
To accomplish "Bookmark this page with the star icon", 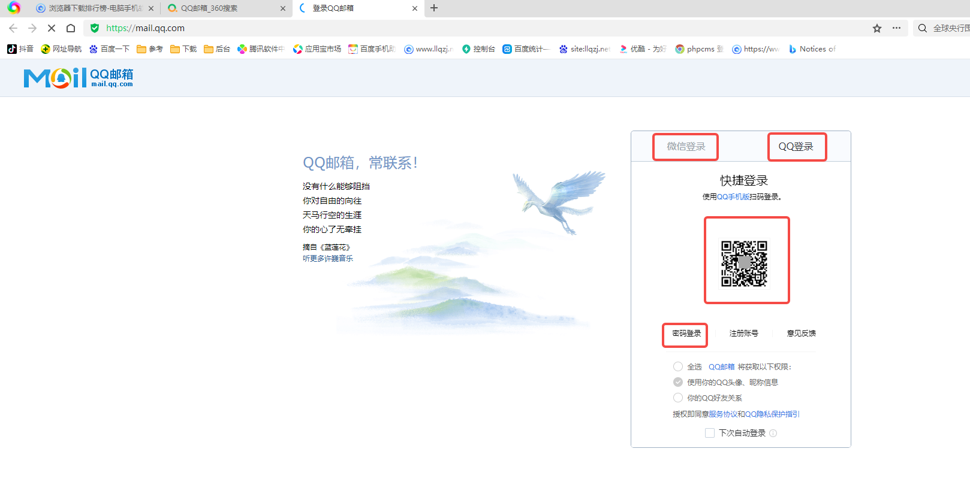I will (x=877, y=28).
